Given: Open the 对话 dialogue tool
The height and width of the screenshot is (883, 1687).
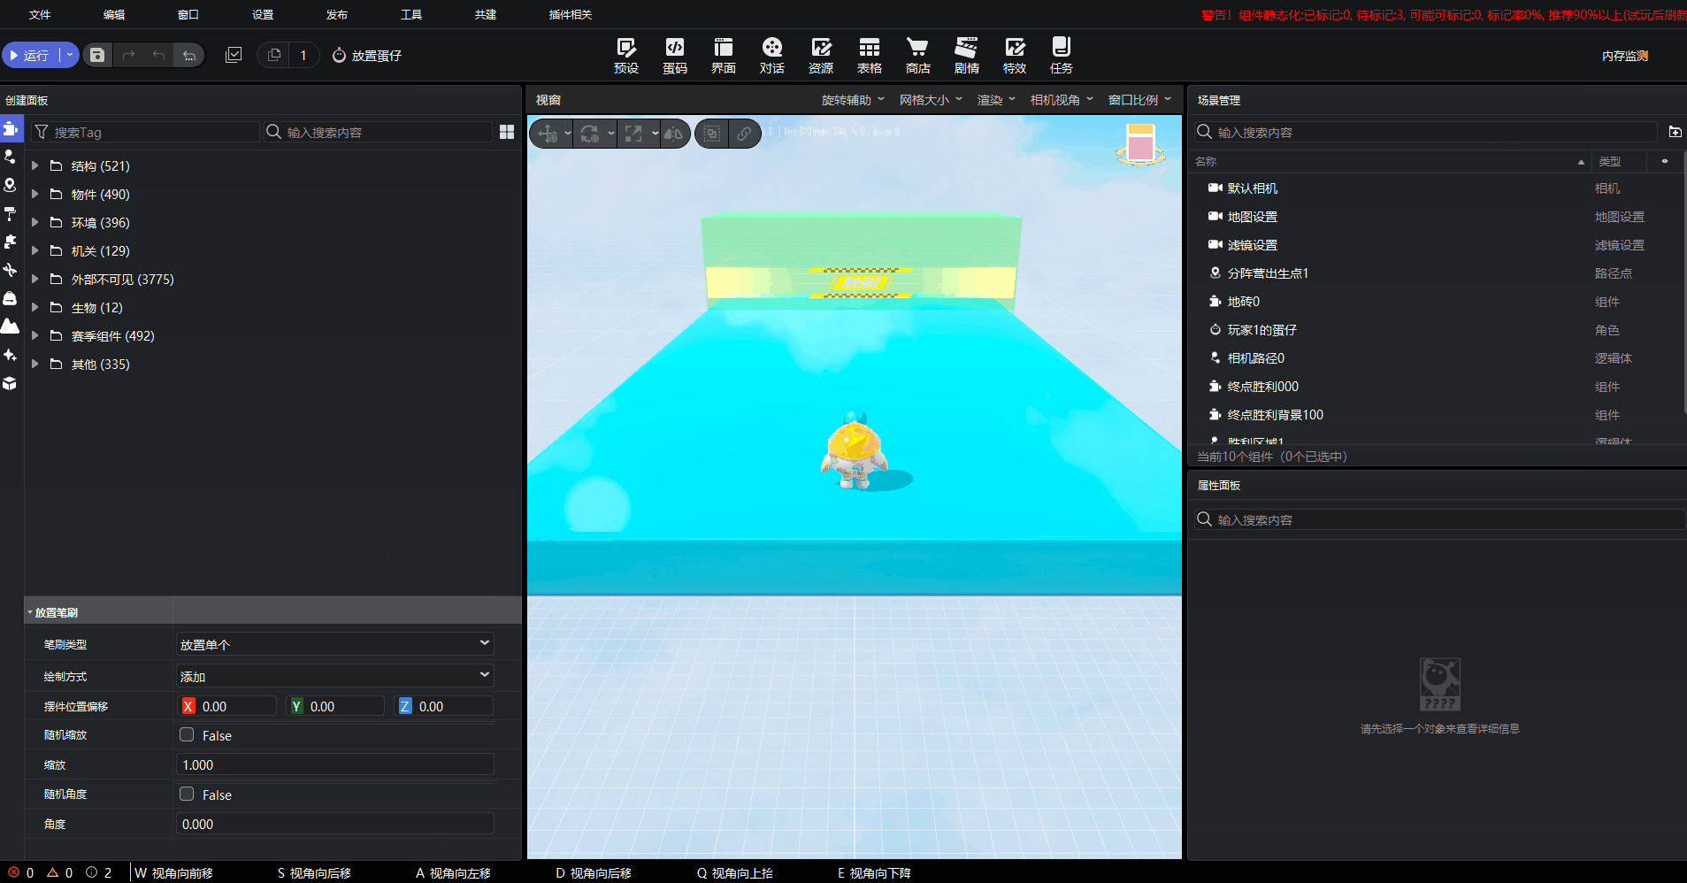Looking at the screenshot, I should pyautogui.click(x=771, y=55).
